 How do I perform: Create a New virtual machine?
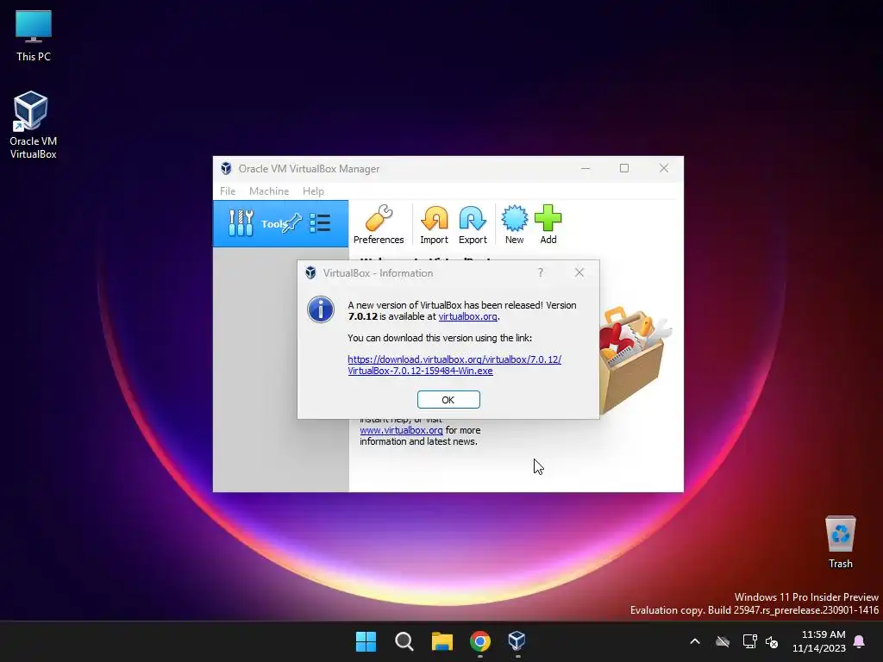coord(514,225)
